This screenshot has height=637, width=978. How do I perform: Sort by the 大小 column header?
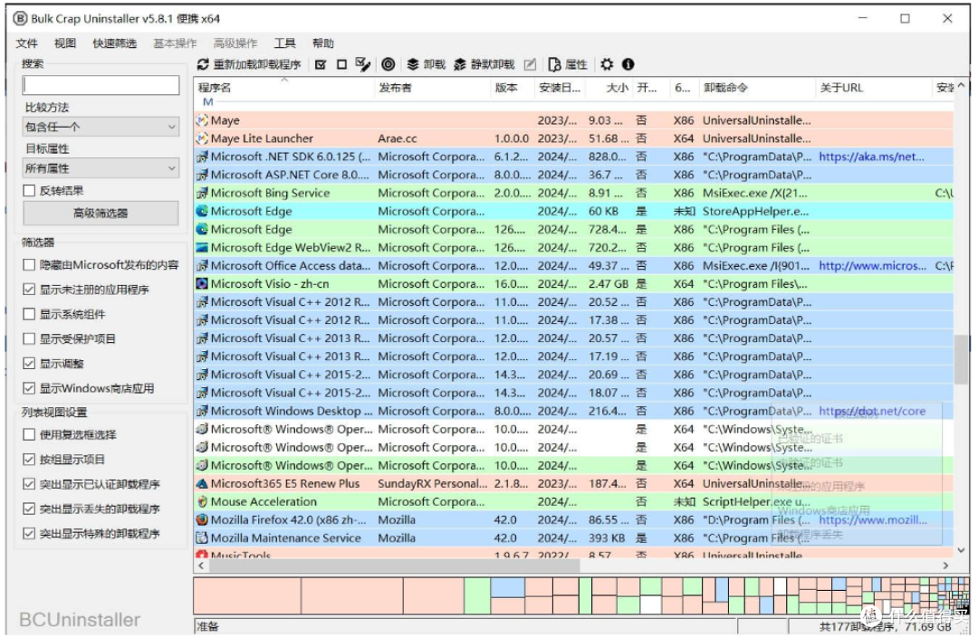[x=609, y=88]
